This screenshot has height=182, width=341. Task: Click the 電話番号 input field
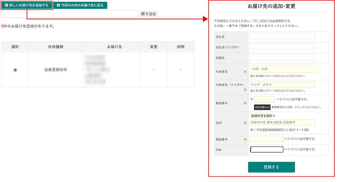(x=267, y=139)
